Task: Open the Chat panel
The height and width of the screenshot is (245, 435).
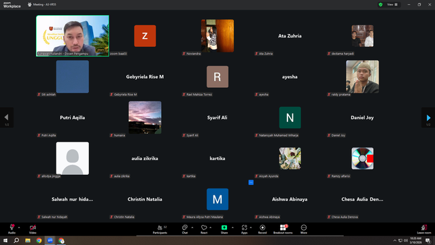Action: [x=184, y=229]
